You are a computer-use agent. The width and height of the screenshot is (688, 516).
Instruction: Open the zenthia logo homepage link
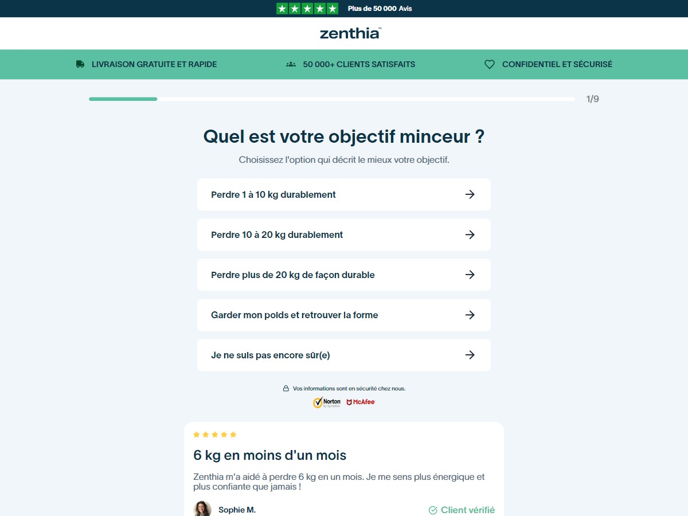click(350, 33)
